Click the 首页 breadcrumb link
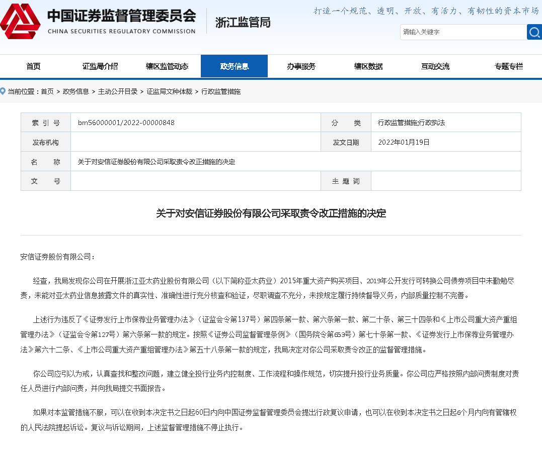 (x=47, y=91)
